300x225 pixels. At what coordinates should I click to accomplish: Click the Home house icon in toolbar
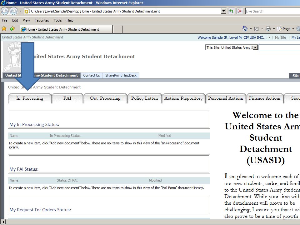coord(245,29)
